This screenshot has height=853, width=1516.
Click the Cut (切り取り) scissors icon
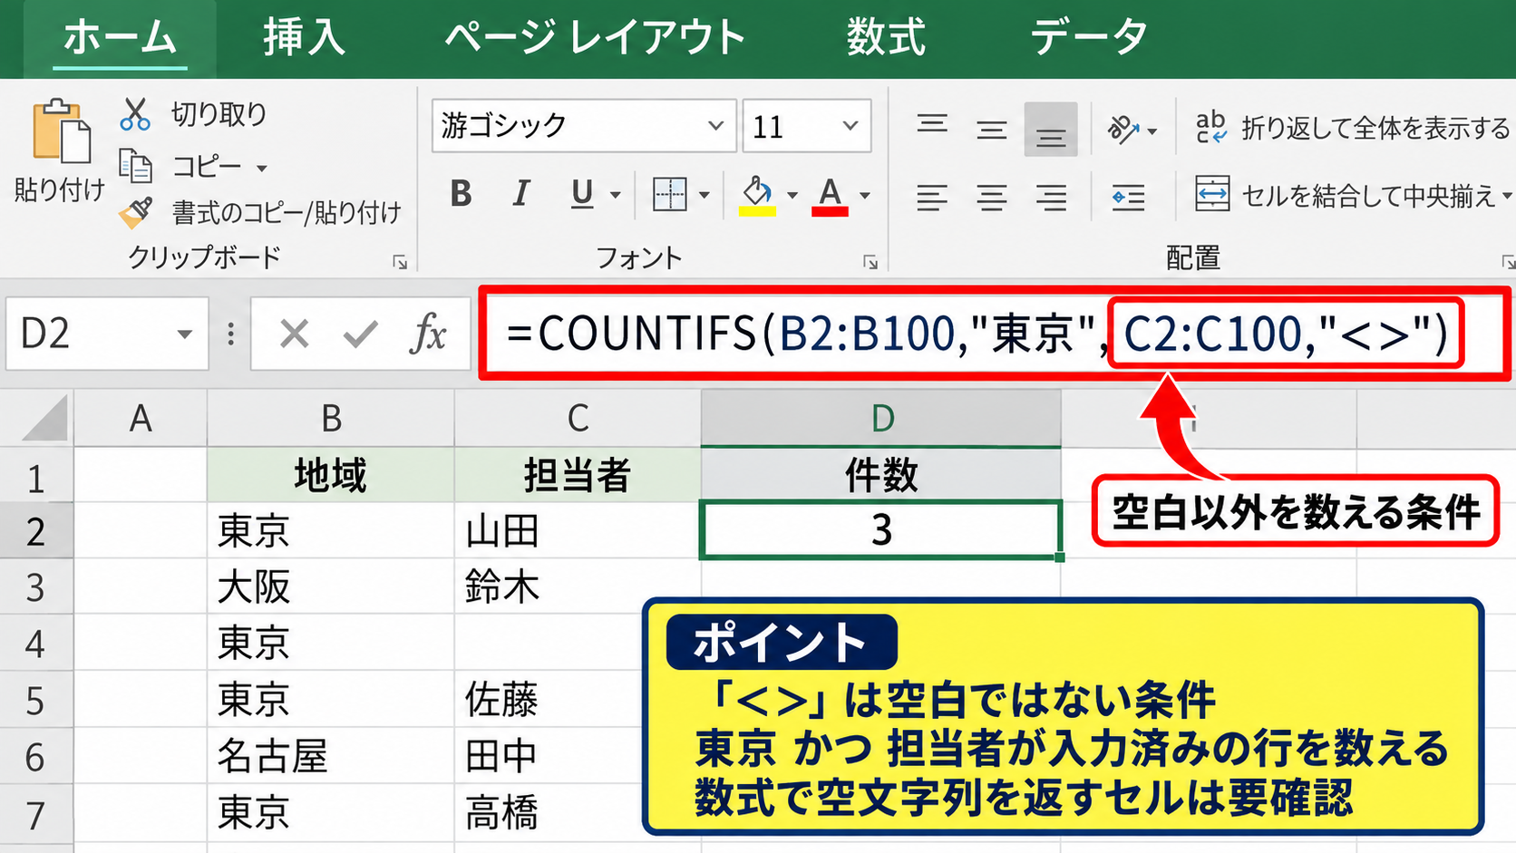[x=135, y=115]
